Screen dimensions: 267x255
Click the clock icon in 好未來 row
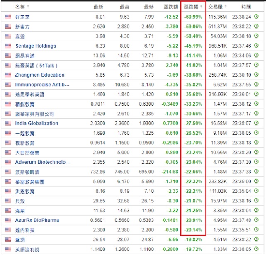click(256, 17)
